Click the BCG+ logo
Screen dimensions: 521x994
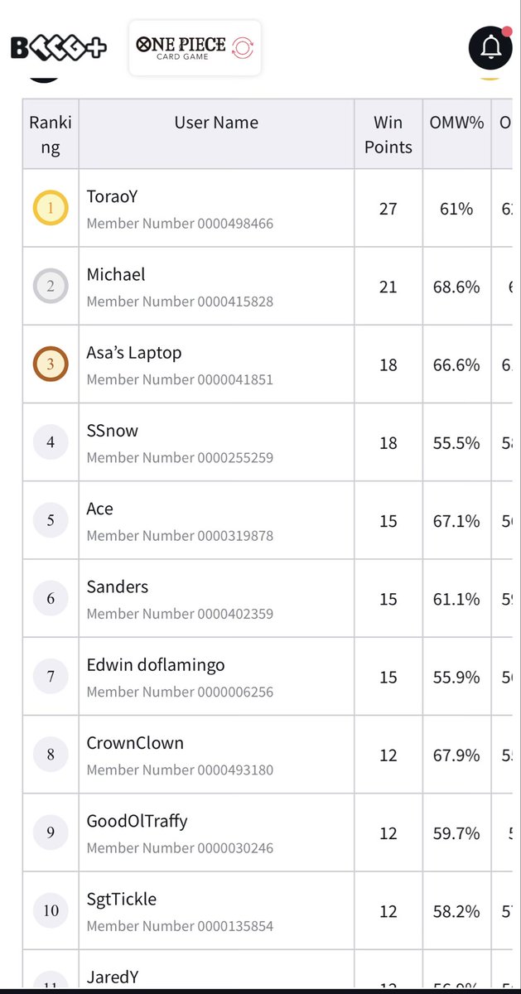58,48
